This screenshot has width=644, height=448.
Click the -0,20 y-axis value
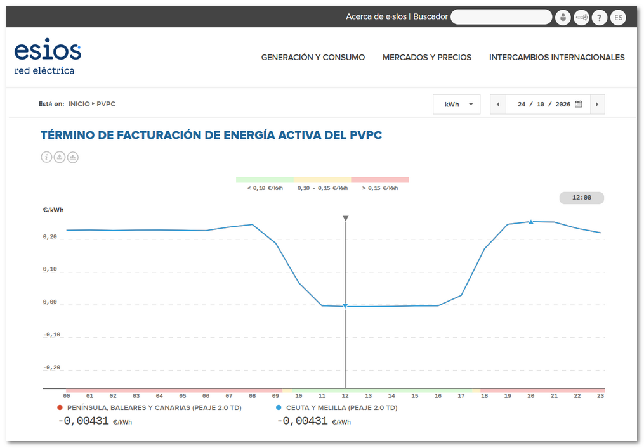point(52,368)
